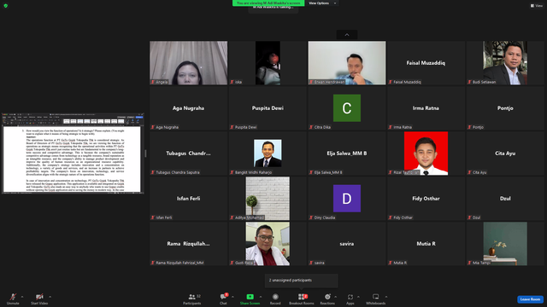Select Bangkit Widhi Raharjo's profile photo
Image resolution: width=547 pixels, height=307 pixels.
tap(268, 153)
